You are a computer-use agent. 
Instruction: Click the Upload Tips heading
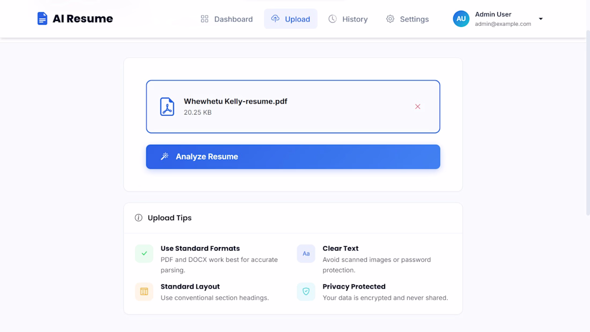pos(169,218)
